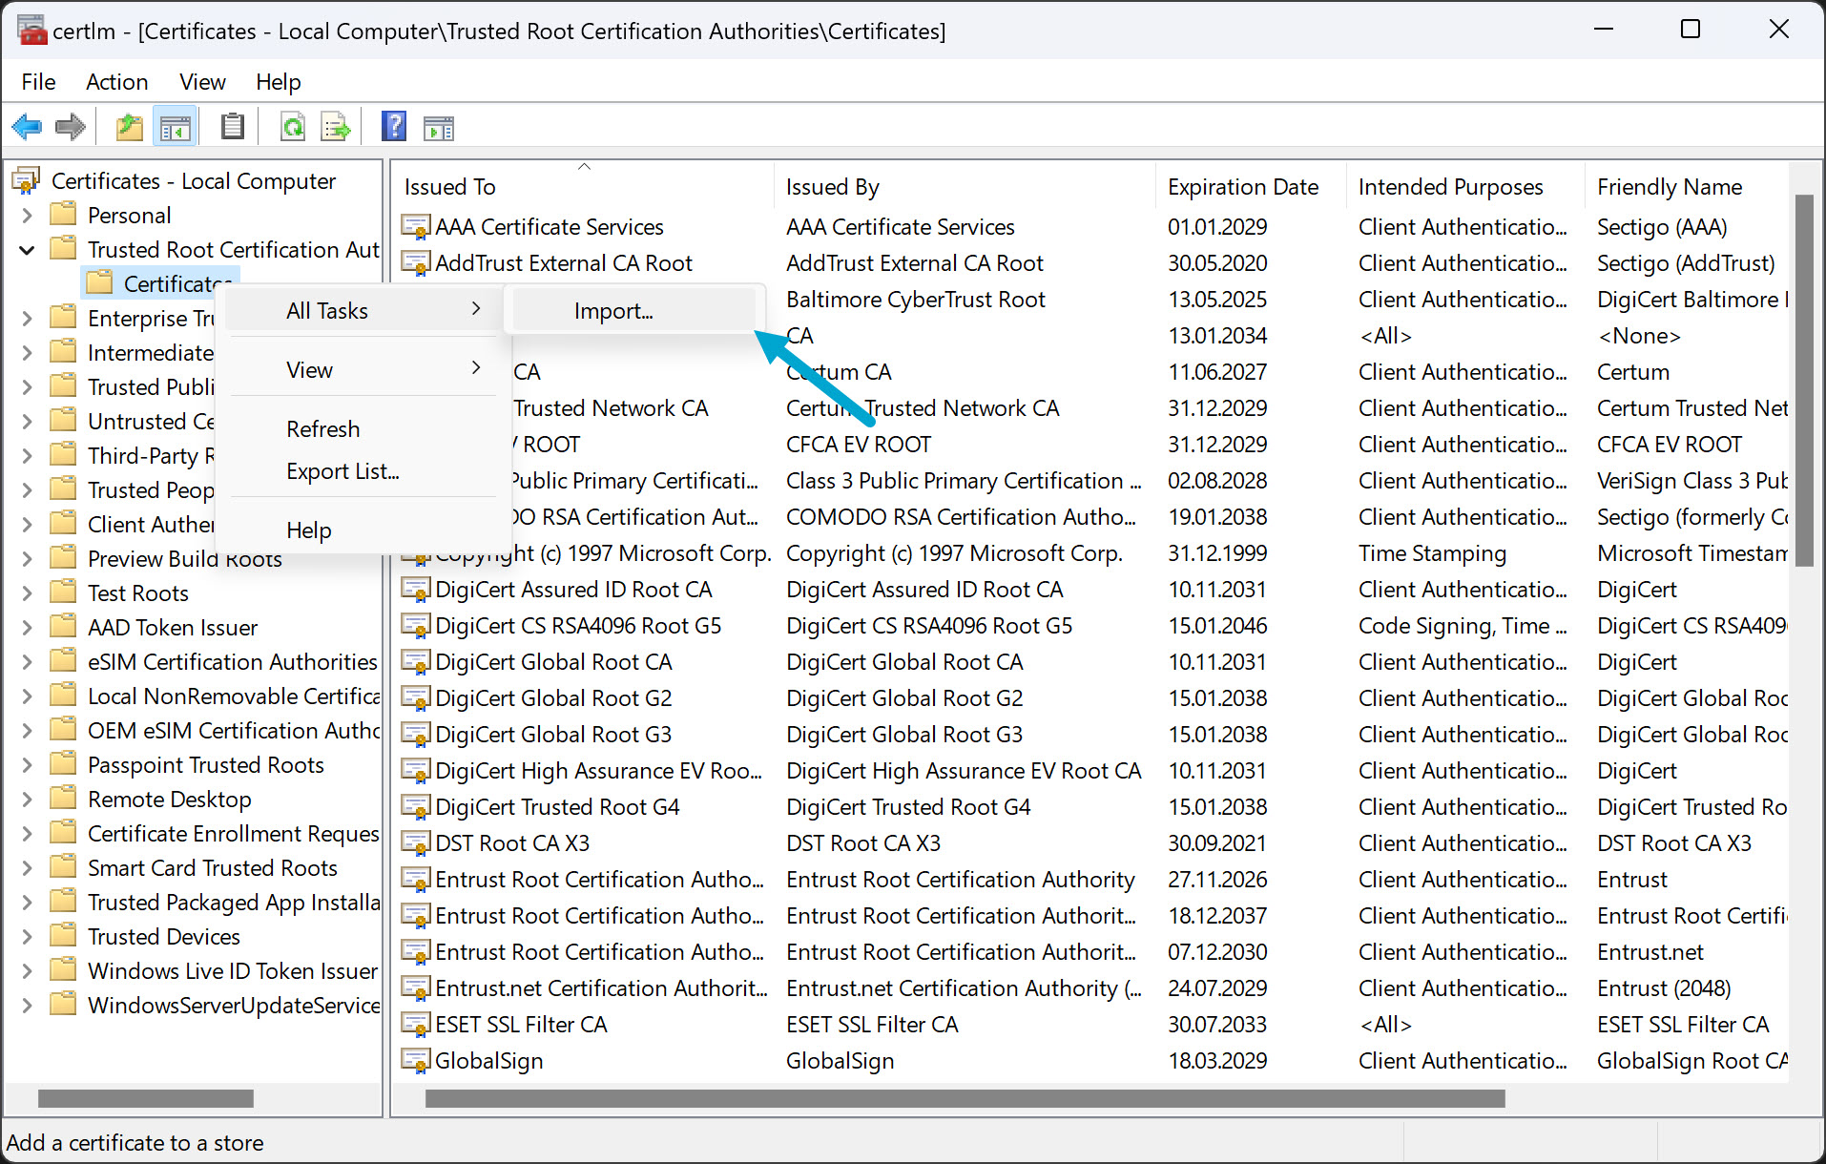Click the Export List toolbar icon
This screenshot has width=1826, height=1164.
click(x=335, y=126)
